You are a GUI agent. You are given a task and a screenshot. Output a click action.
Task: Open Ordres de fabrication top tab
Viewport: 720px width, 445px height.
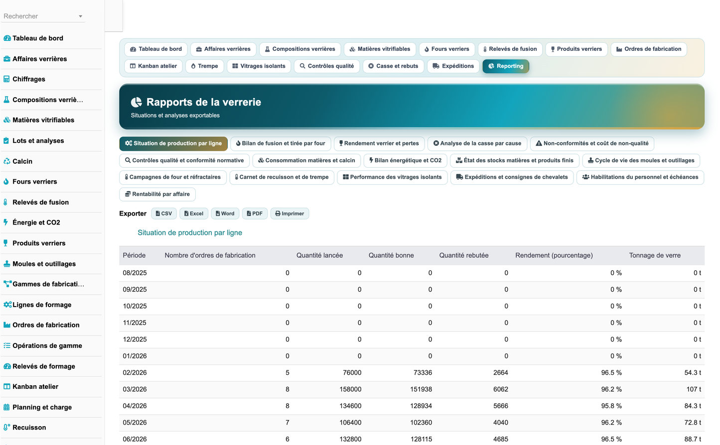pos(649,49)
